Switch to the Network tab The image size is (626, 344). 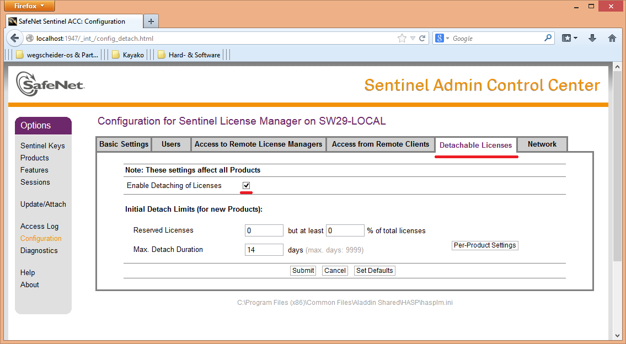click(542, 144)
